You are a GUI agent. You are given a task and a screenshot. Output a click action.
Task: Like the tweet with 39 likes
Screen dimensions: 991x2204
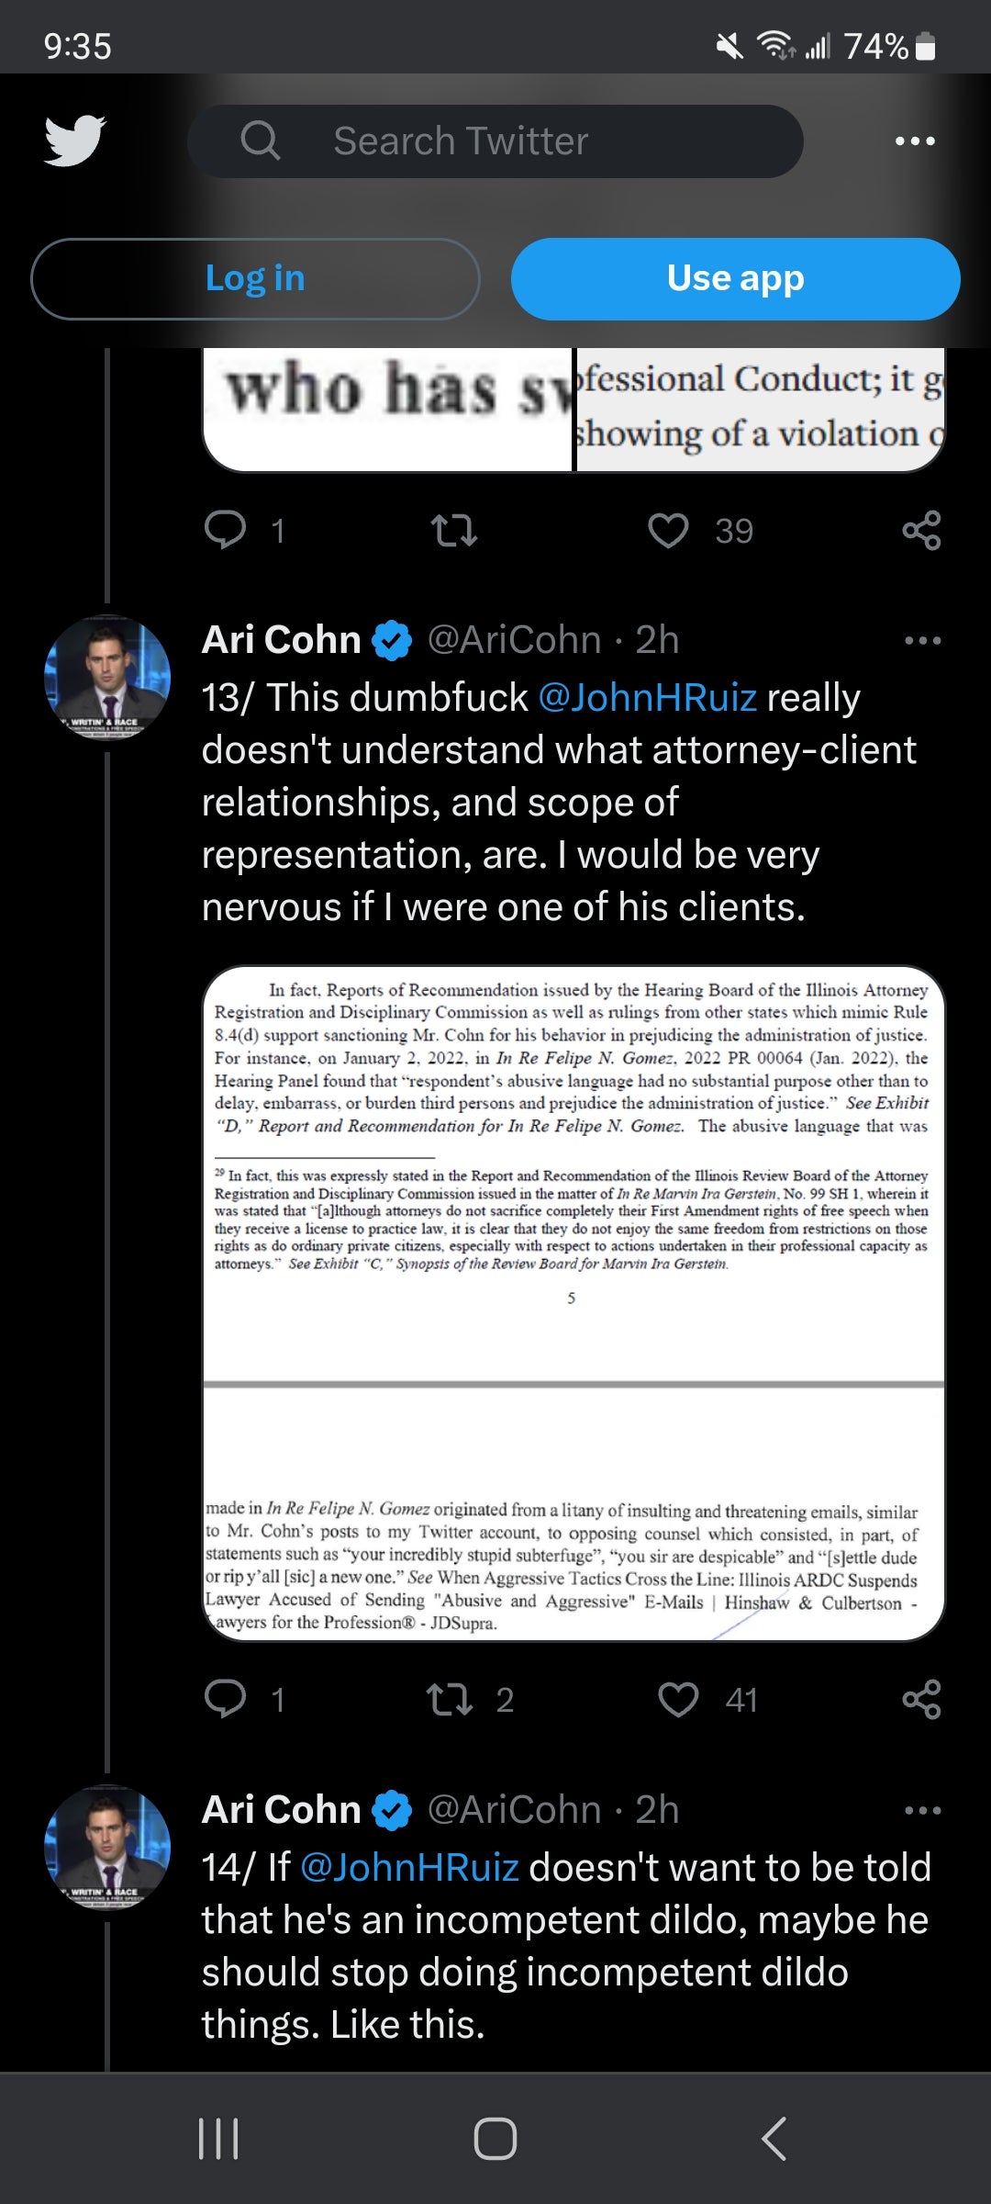pyautogui.click(x=668, y=530)
